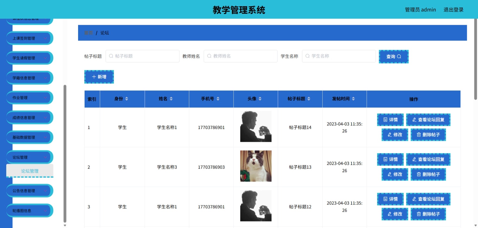Viewport: 478px width, 228px height.
Task: Click avatar thumbnail in 帖子标题14 row
Action: point(256,126)
